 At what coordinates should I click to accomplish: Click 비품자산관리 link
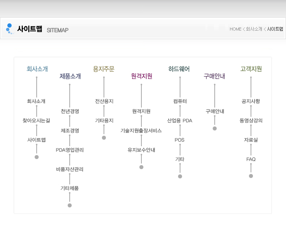tap(70, 169)
